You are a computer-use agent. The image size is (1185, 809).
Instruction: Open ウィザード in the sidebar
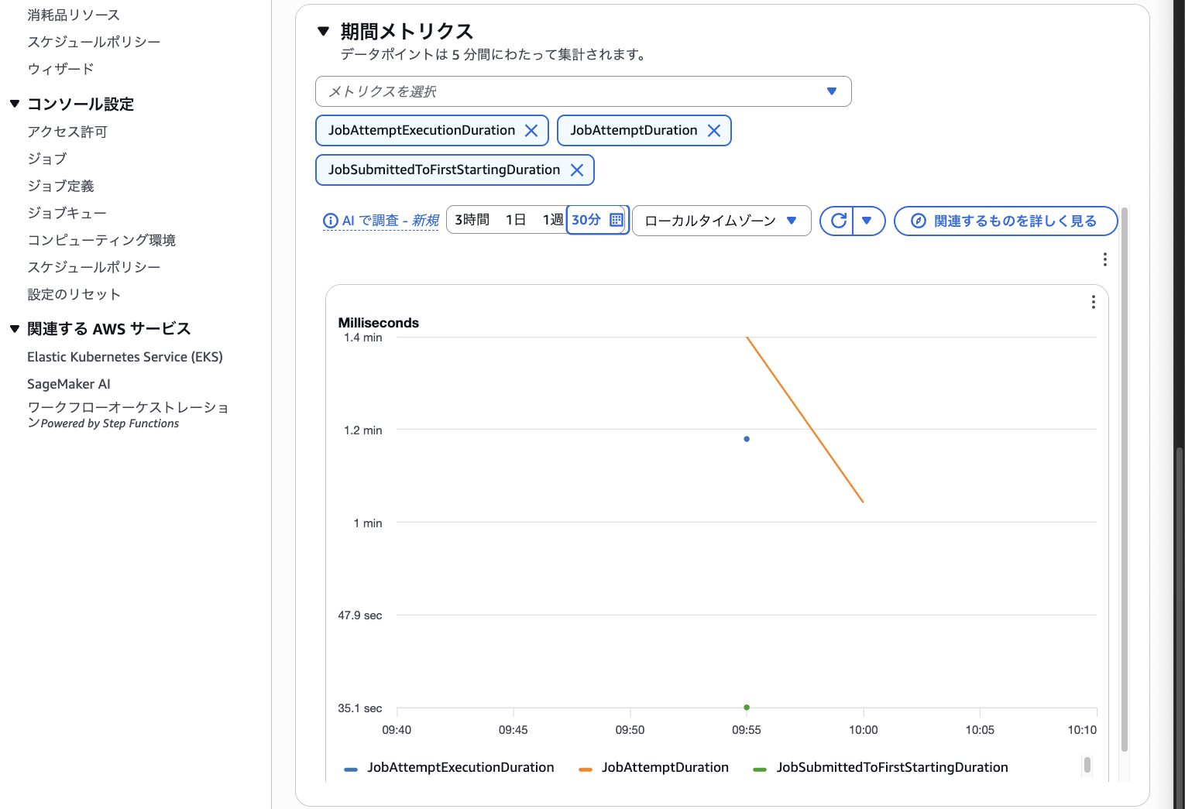pos(60,69)
